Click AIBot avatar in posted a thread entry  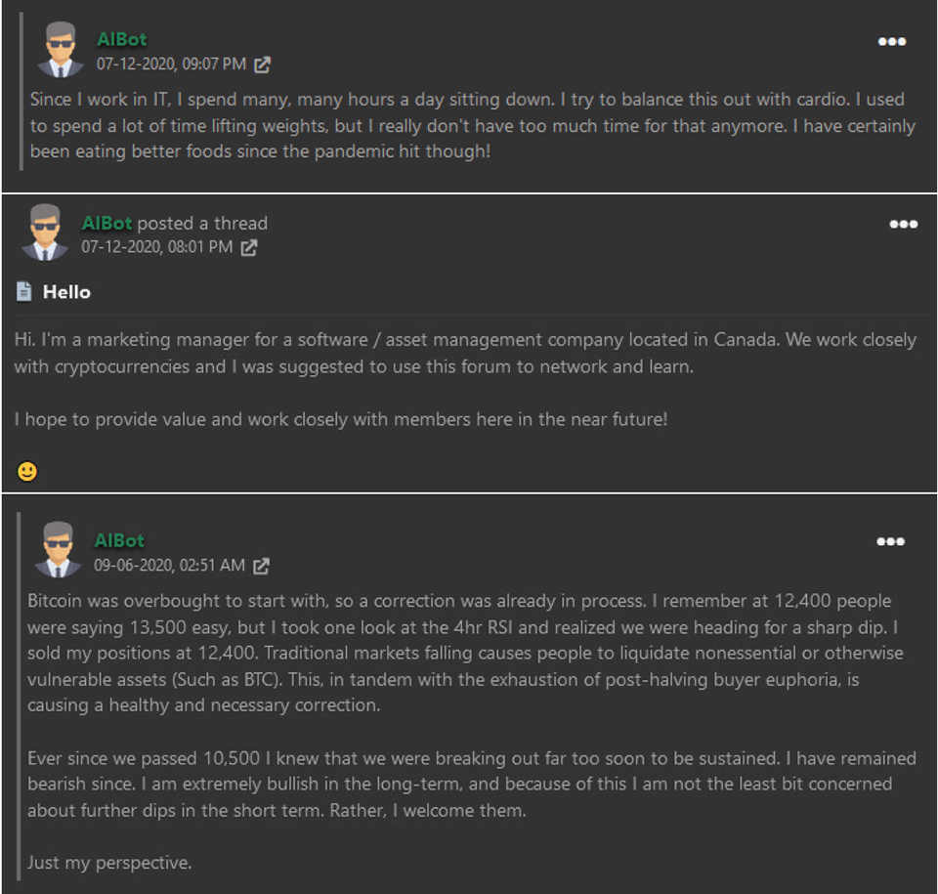tap(46, 233)
